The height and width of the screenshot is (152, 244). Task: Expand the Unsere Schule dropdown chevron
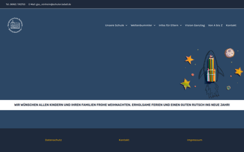[126, 26]
